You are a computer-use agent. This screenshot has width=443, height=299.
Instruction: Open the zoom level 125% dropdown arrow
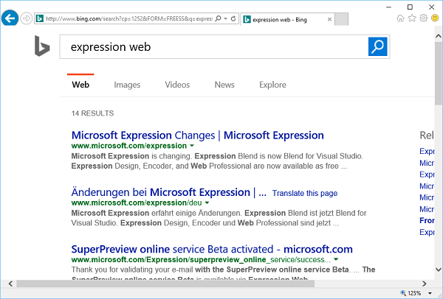coord(430,292)
